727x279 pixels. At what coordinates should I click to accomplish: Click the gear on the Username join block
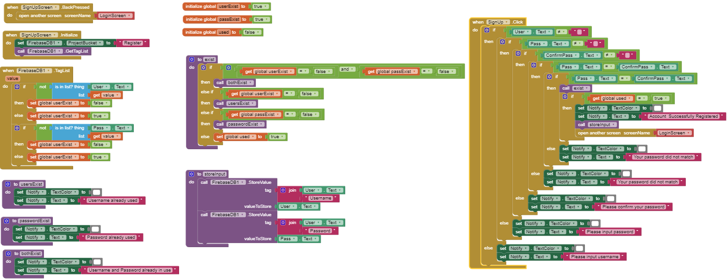click(283, 190)
